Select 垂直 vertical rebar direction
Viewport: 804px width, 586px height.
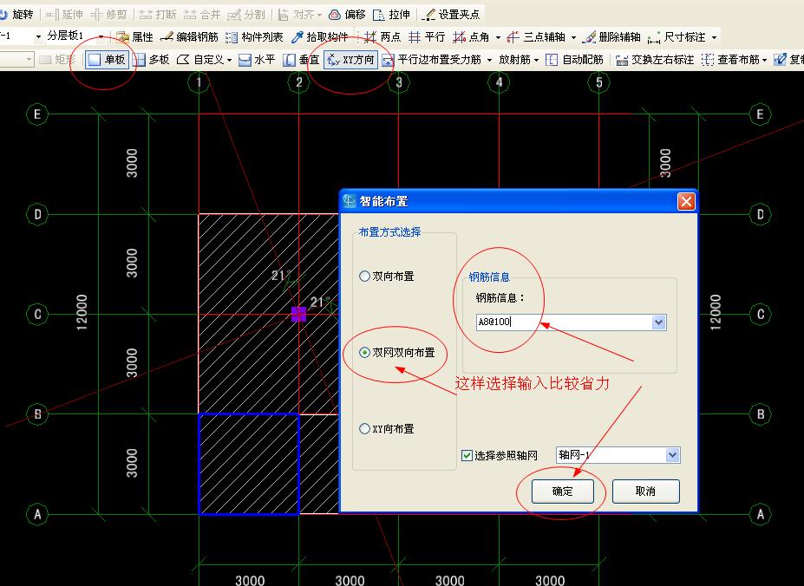point(302,60)
